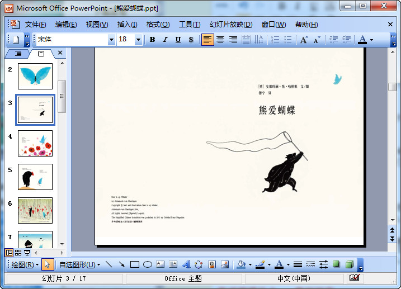Viewport: 401px width, 289px height.
Task: Select slide 6 thumbnail
Action: pos(35,210)
